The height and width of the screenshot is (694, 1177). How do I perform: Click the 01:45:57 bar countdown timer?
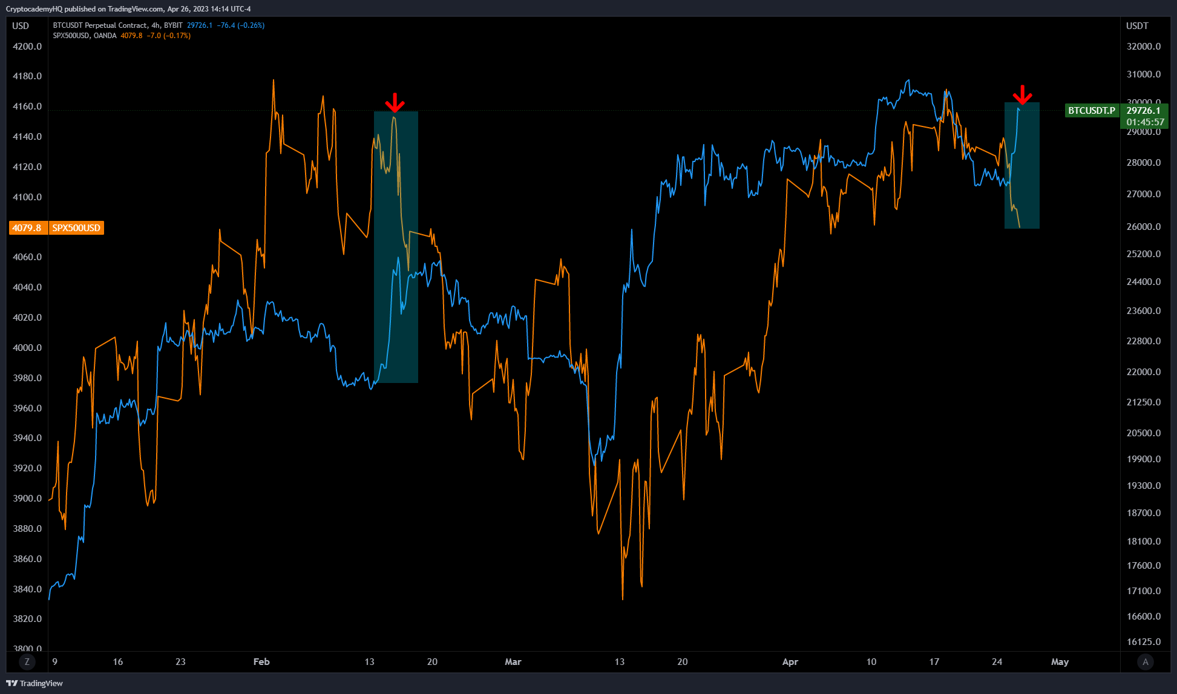coord(1145,122)
